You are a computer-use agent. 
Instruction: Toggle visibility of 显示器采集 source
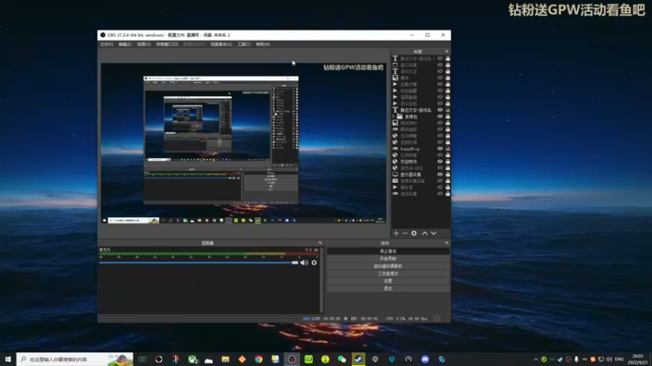440,174
